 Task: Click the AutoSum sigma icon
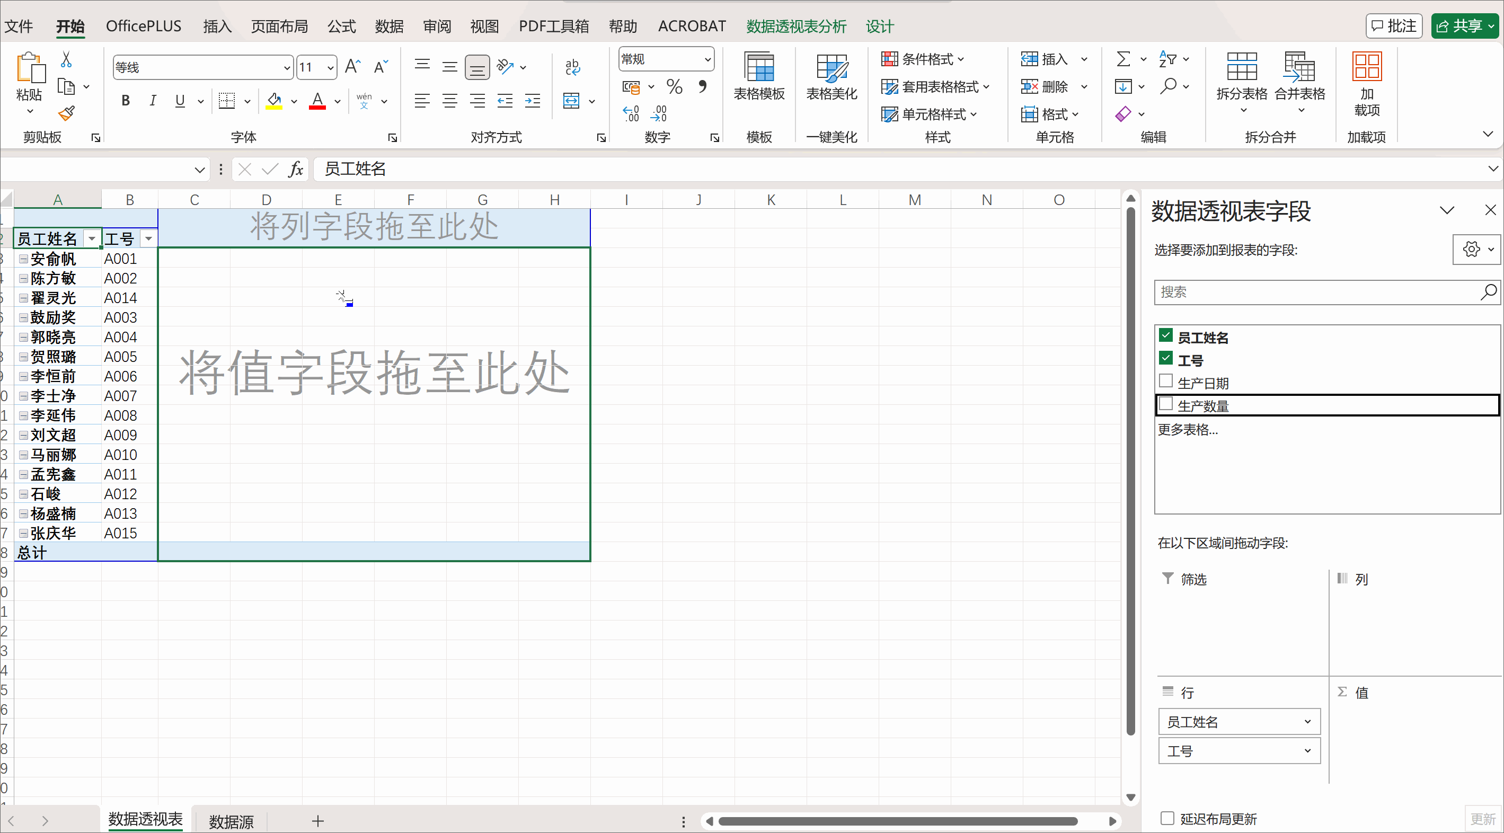click(x=1123, y=59)
